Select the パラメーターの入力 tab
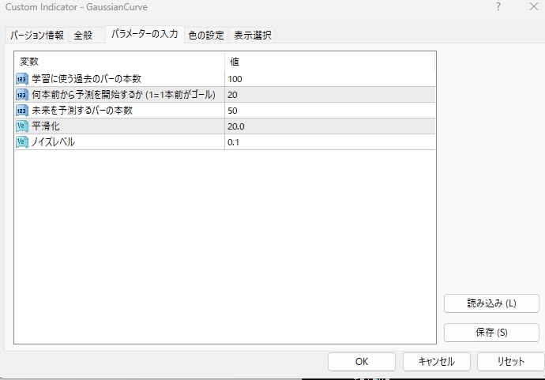545x380 pixels. [145, 34]
